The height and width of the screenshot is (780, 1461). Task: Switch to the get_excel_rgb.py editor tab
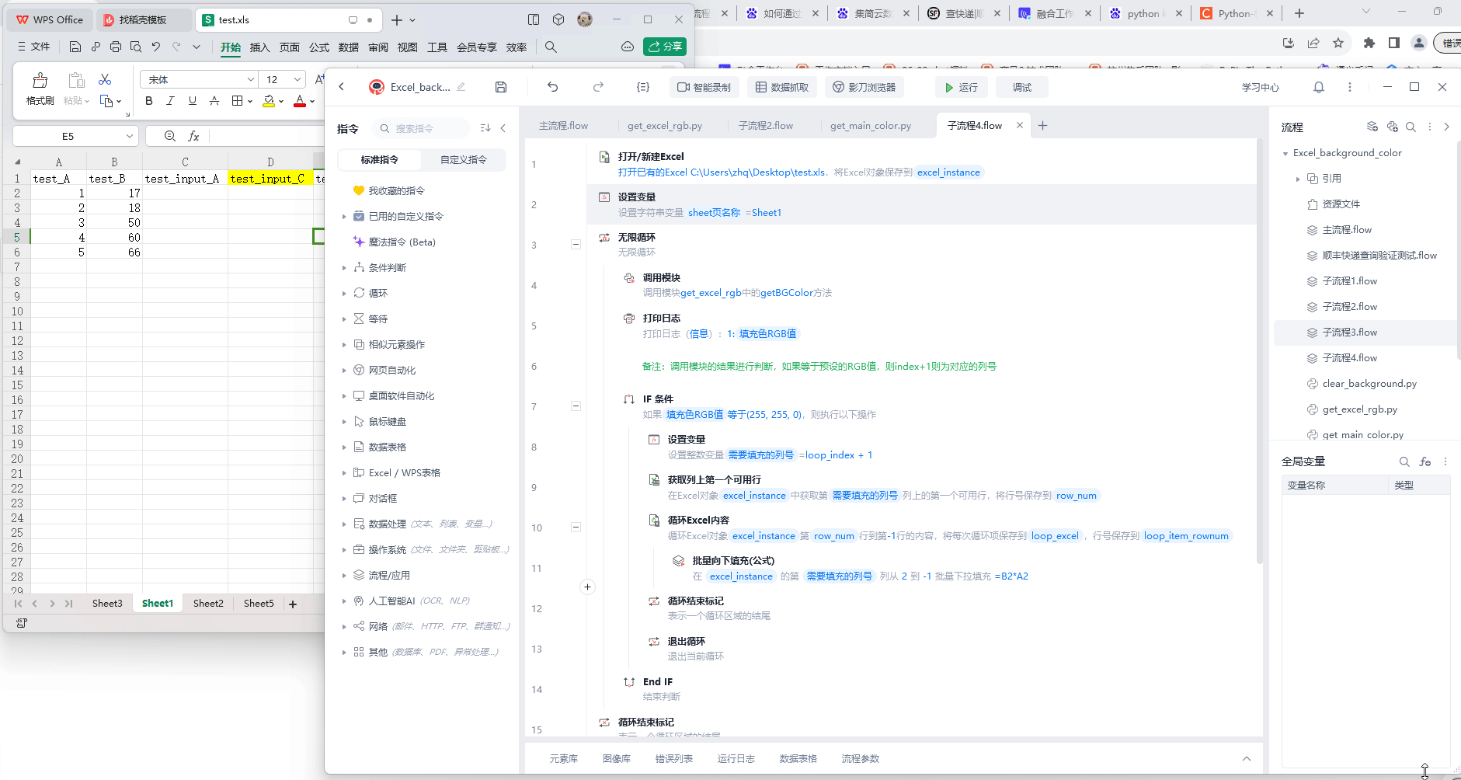(665, 125)
